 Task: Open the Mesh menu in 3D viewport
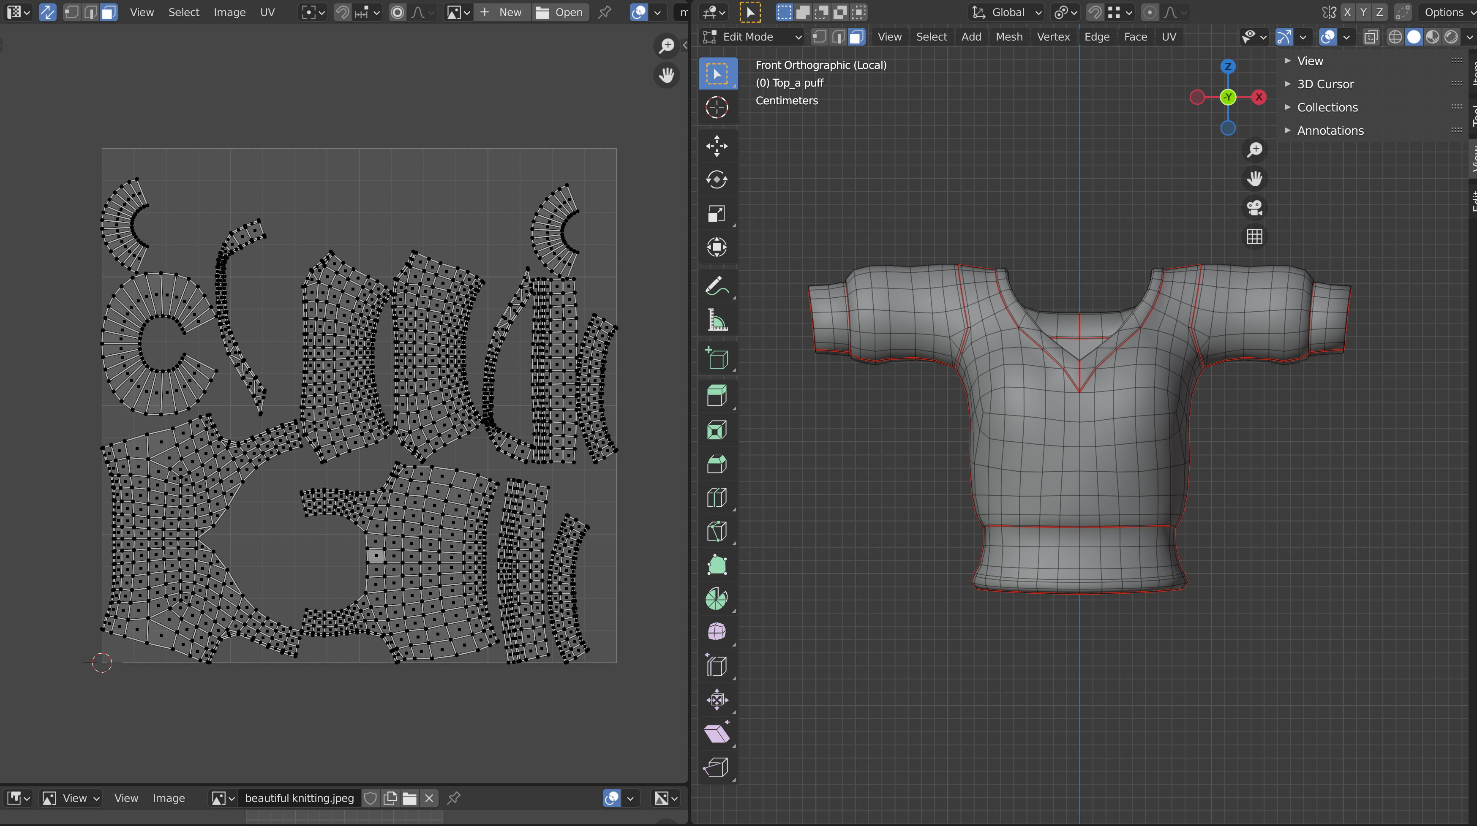pos(1009,37)
